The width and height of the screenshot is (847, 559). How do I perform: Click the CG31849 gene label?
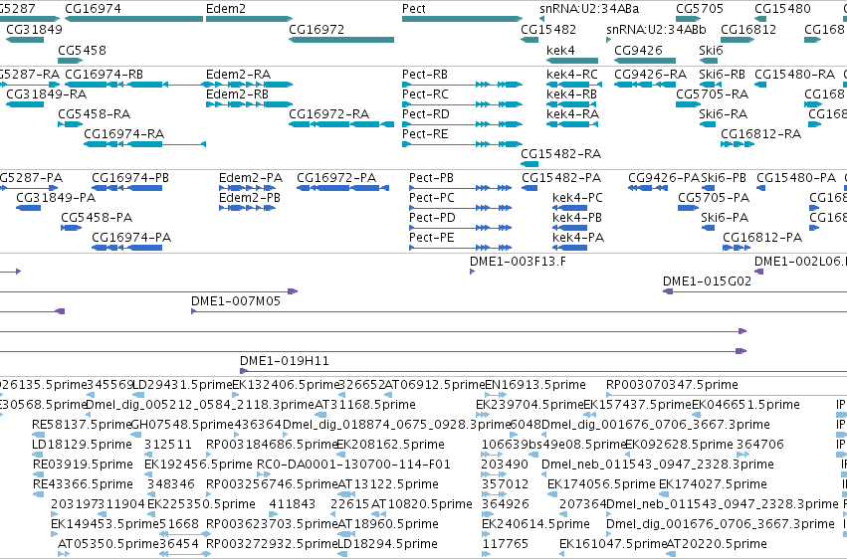[x=34, y=29]
